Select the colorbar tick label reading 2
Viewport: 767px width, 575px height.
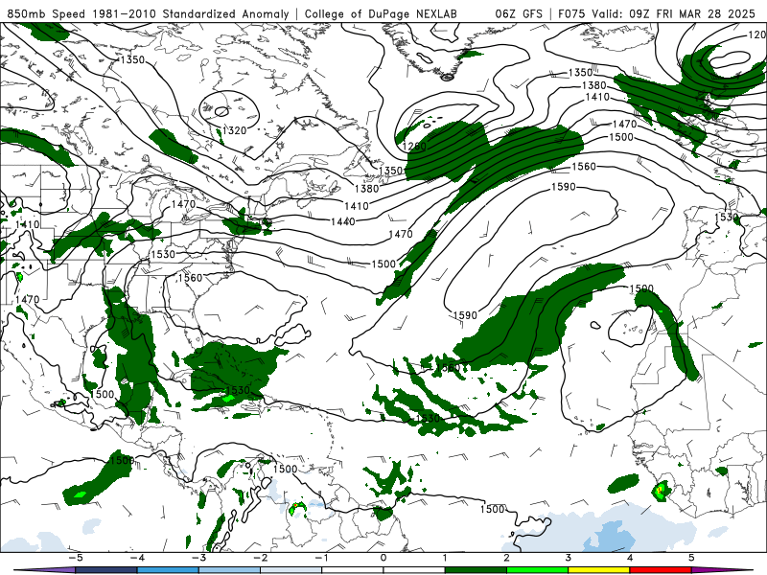click(x=507, y=558)
